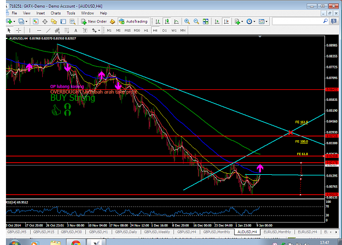Image resolution: width=342 pixels, height=245 pixels.
Task: Open the Navigator folder-star icon
Action: tap(54, 21)
